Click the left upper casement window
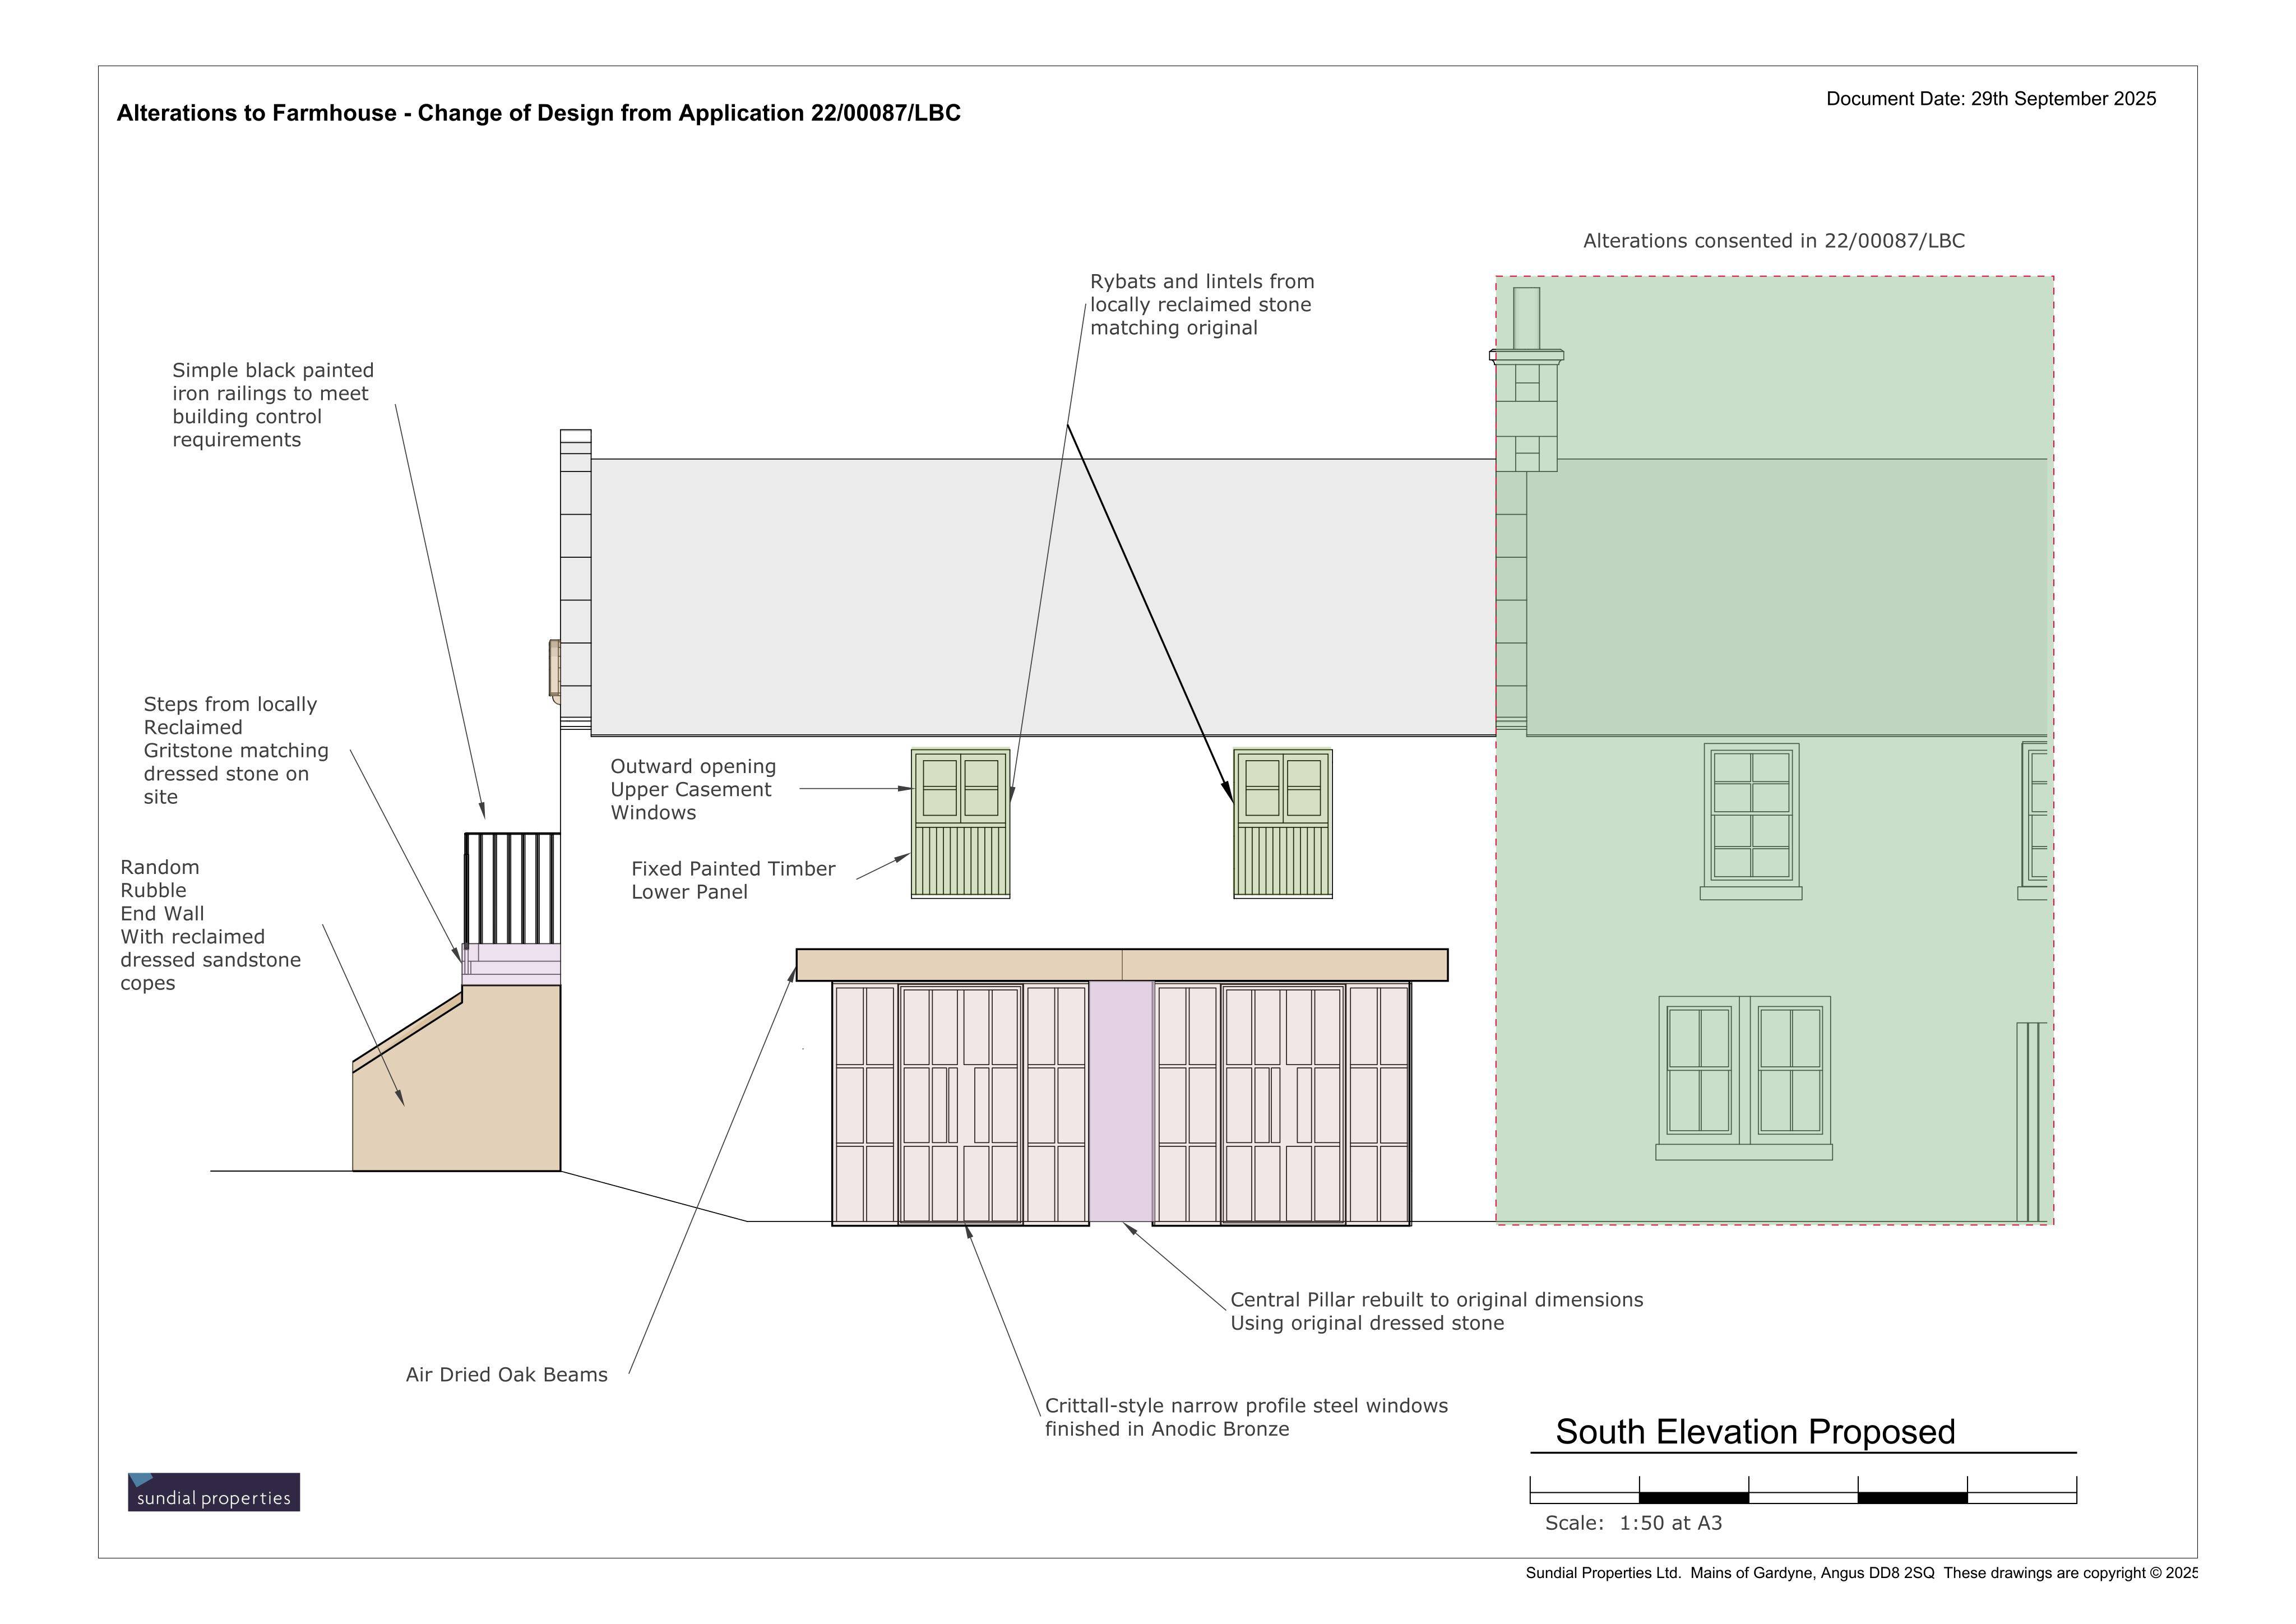The image size is (2296, 1624). point(960,823)
